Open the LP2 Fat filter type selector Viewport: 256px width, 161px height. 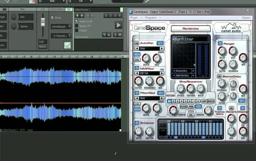[149, 73]
